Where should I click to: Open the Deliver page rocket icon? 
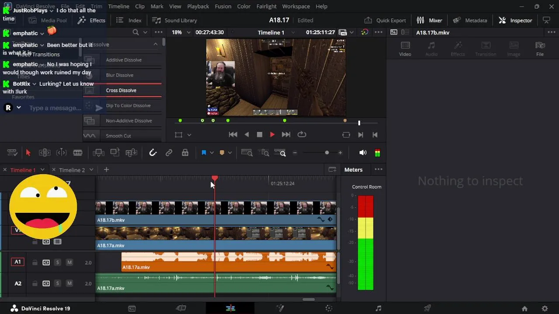click(428, 308)
